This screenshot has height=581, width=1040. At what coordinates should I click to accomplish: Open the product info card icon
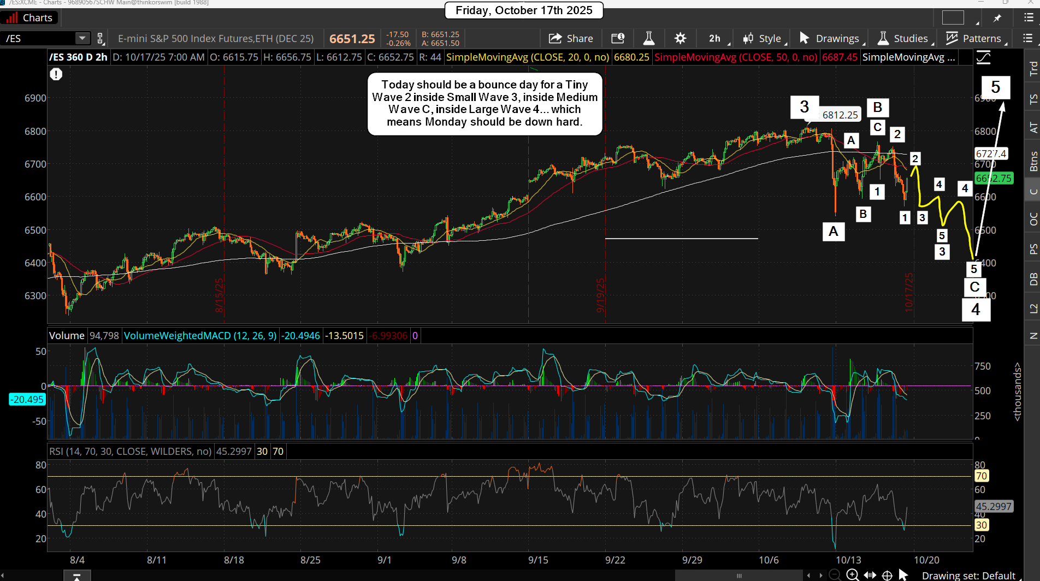coord(618,38)
